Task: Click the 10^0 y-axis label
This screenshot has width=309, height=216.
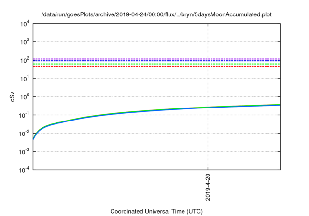Action: pos(25,97)
